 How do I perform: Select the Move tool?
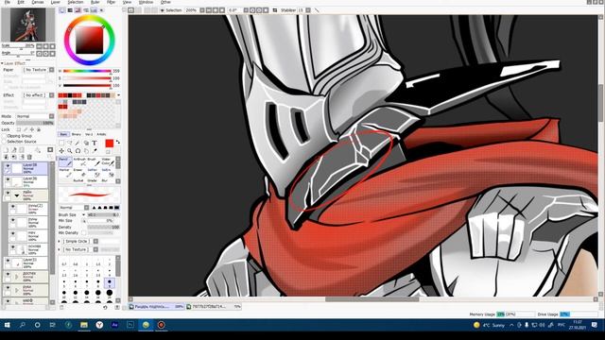click(x=61, y=151)
